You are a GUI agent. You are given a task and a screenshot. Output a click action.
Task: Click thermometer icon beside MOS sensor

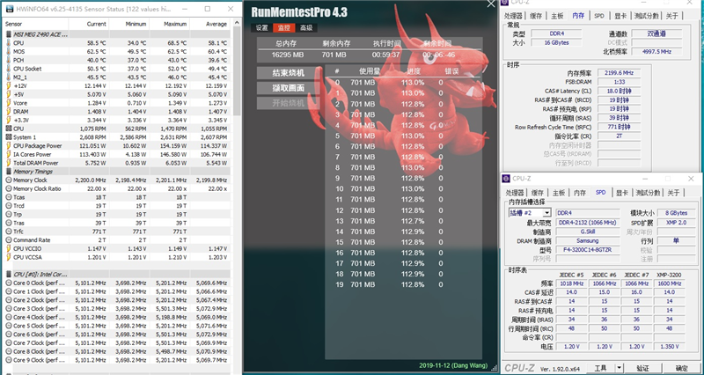[9, 52]
